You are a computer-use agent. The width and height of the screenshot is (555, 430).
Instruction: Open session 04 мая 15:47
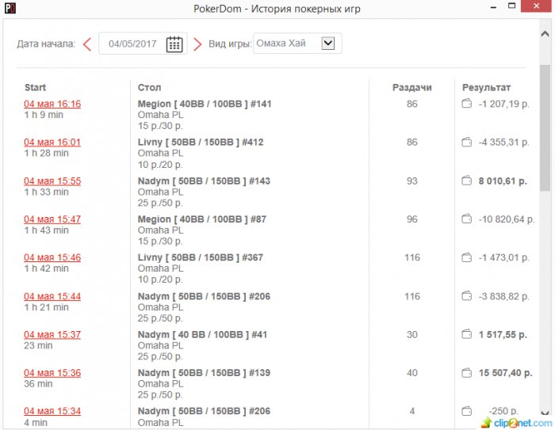[52, 219]
